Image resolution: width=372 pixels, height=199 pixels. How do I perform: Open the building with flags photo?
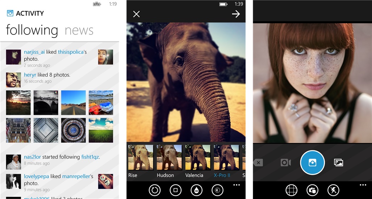(18, 130)
